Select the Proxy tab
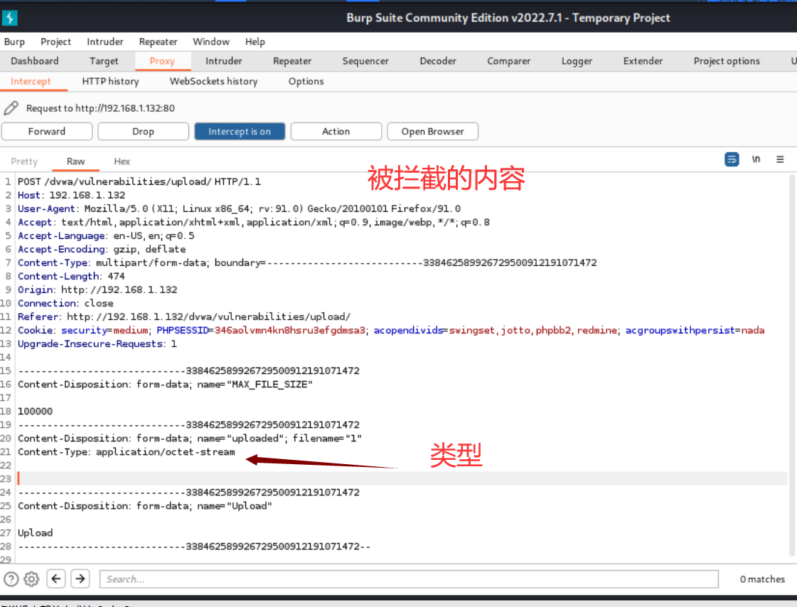Viewport: 797px width, 607px height. tap(162, 61)
